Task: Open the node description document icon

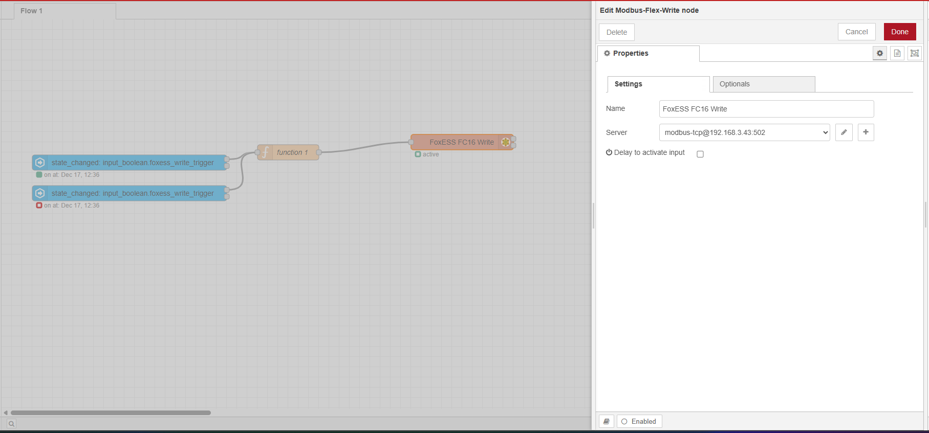Action: tap(897, 53)
